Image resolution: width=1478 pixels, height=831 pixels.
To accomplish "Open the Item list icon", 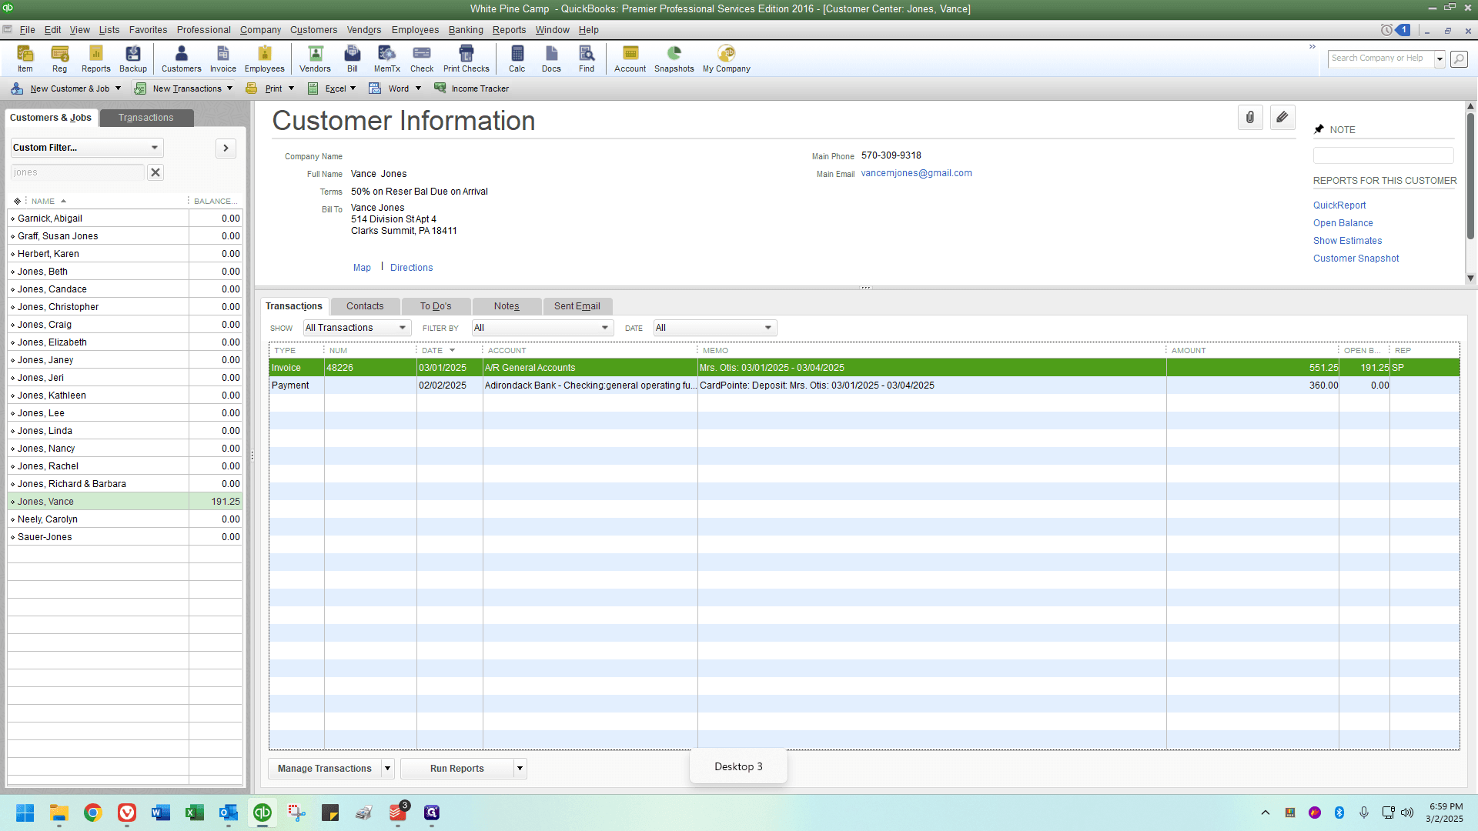I will click(x=25, y=58).
